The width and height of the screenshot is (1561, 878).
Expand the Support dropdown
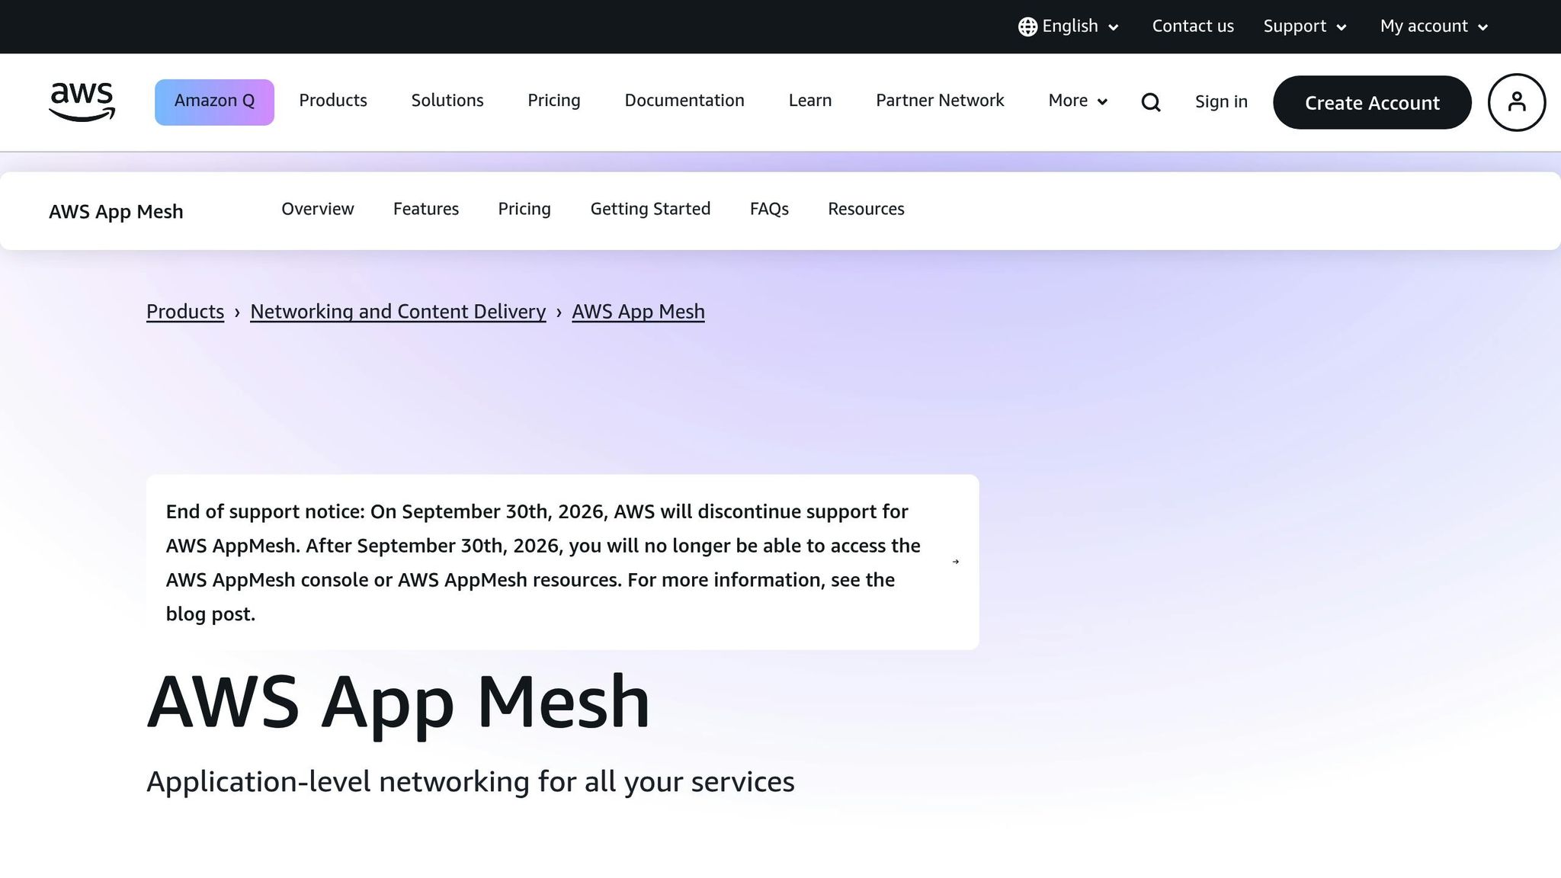point(1305,27)
